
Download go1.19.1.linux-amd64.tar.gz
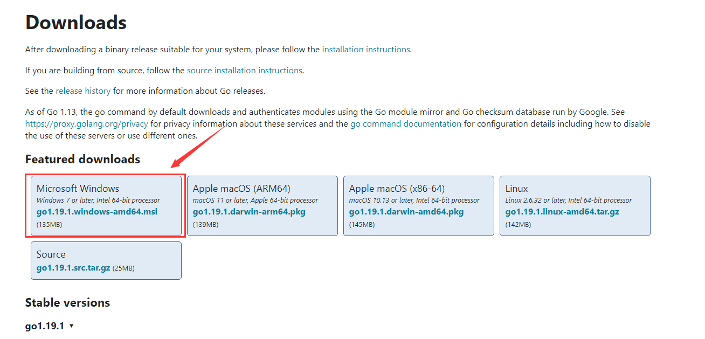pyautogui.click(x=562, y=212)
